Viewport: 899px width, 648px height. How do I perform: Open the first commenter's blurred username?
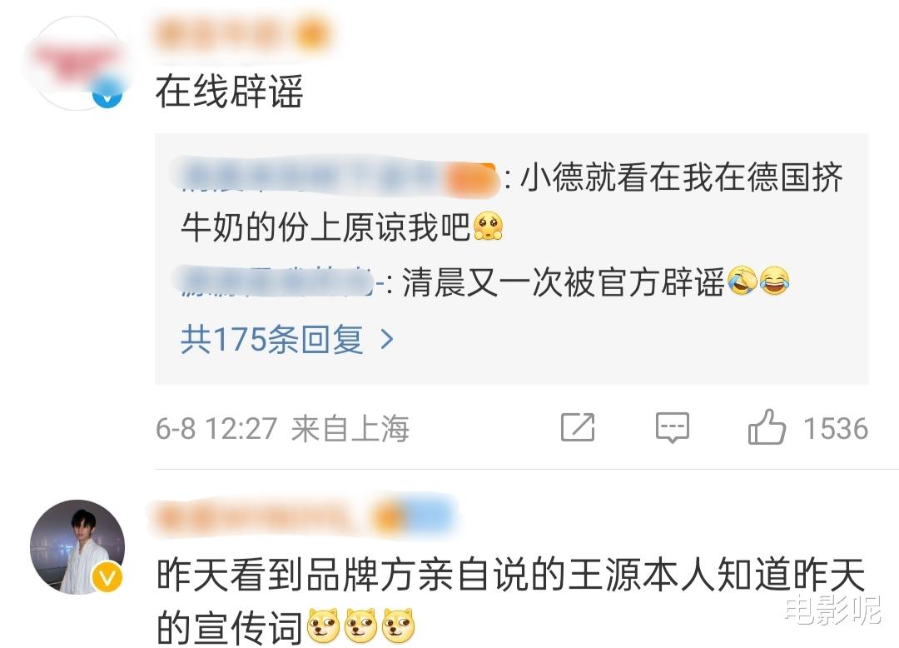point(242,36)
